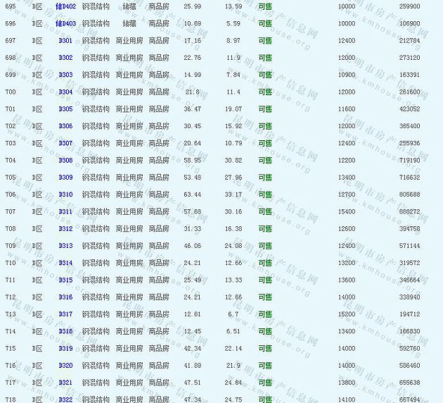Image resolution: width=443 pixels, height=403 pixels.
Task: Click the D315 room number link
Action: pos(65,280)
